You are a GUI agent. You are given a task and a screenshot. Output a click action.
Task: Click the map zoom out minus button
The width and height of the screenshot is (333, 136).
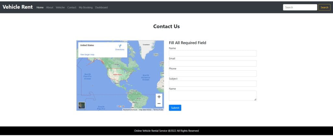tap(159, 104)
